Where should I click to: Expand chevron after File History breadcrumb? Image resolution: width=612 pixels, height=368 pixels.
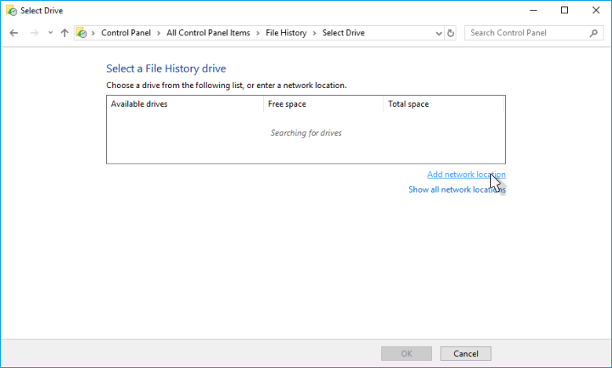[x=315, y=33]
